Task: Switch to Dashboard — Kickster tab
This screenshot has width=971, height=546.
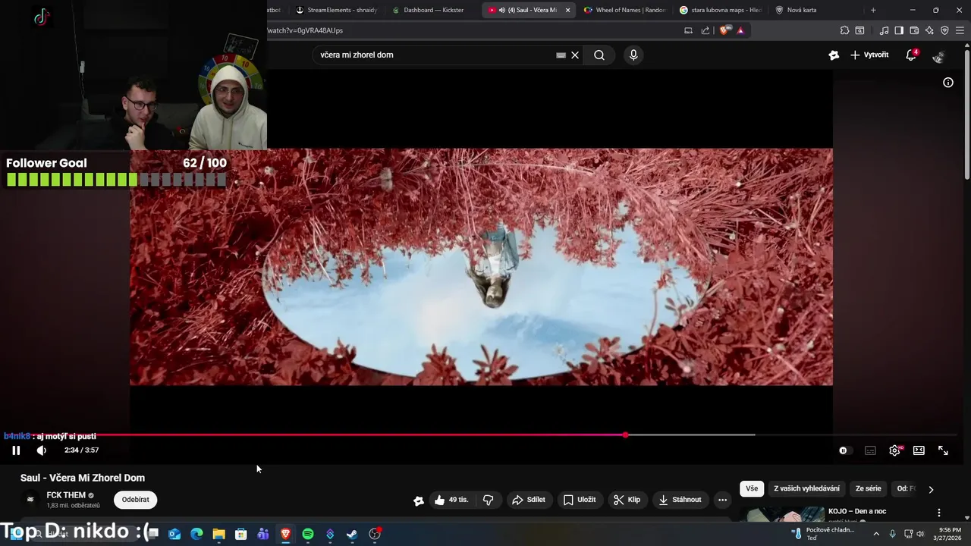Action: [x=429, y=10]
